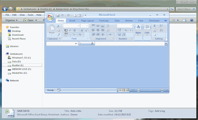Switch to the Insert ribbon tab
The width and height of the screenshot is (198, 120).
[x=72, y=21]
